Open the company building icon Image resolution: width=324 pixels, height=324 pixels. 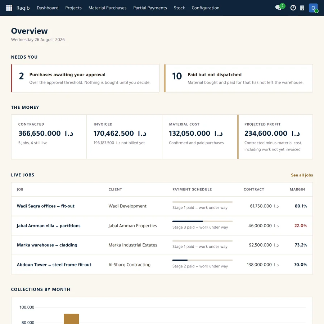(302, 8)
